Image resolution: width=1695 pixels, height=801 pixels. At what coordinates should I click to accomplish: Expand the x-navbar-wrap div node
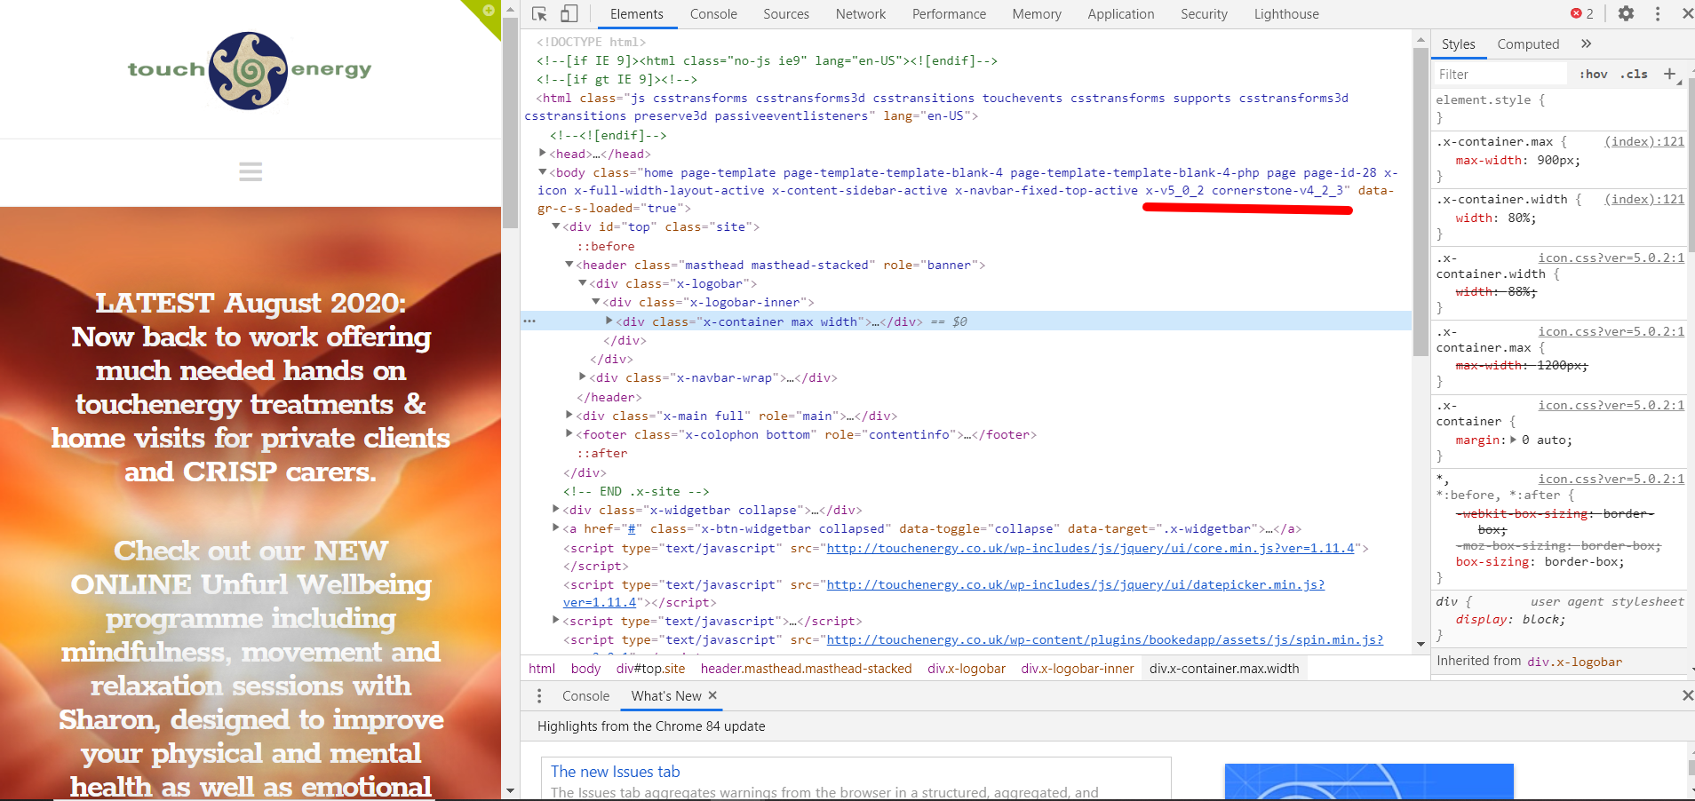(x=583, y=377)
